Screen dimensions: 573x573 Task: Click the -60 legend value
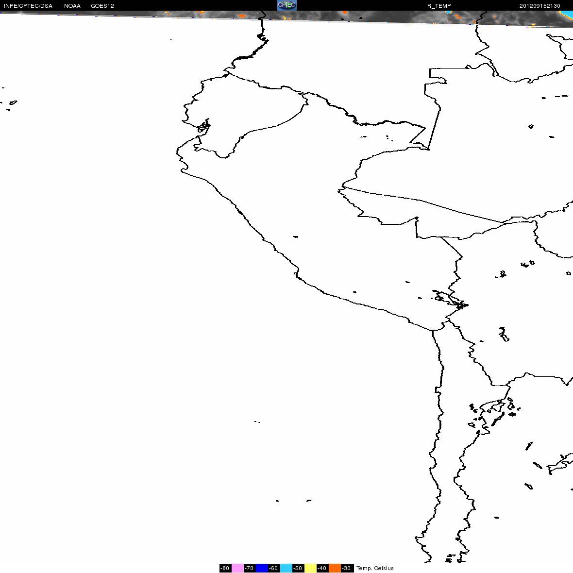click(x=274, y=568)
